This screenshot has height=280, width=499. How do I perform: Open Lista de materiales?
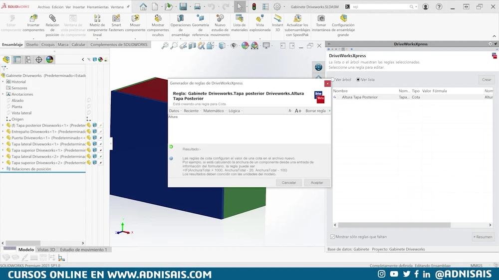click(x=240, y=23)
